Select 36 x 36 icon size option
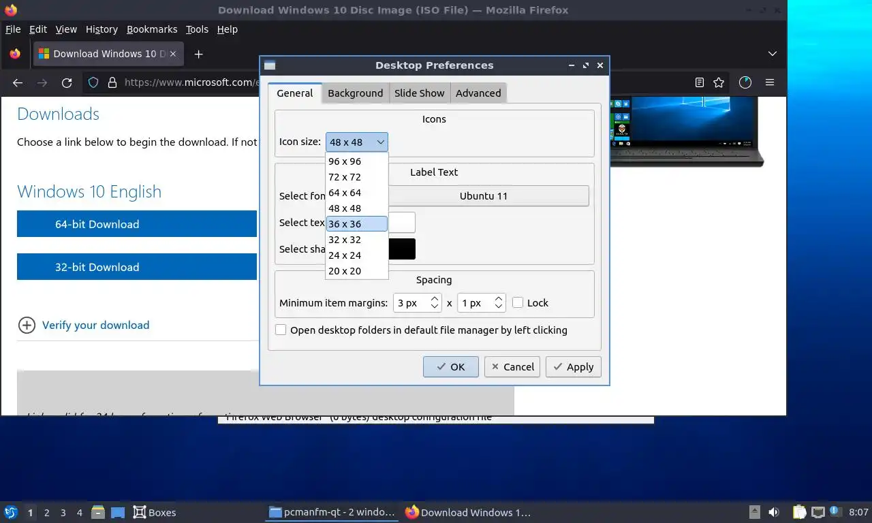 (357, 224)
